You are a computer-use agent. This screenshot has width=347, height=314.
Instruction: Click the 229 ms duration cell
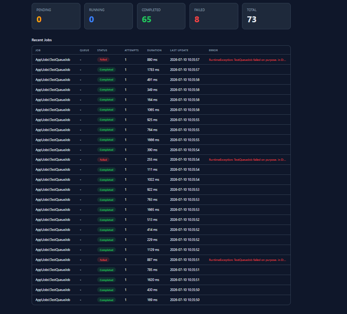pos(152,240)
